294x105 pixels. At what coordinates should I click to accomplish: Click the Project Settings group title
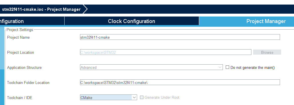pos(20,30)
